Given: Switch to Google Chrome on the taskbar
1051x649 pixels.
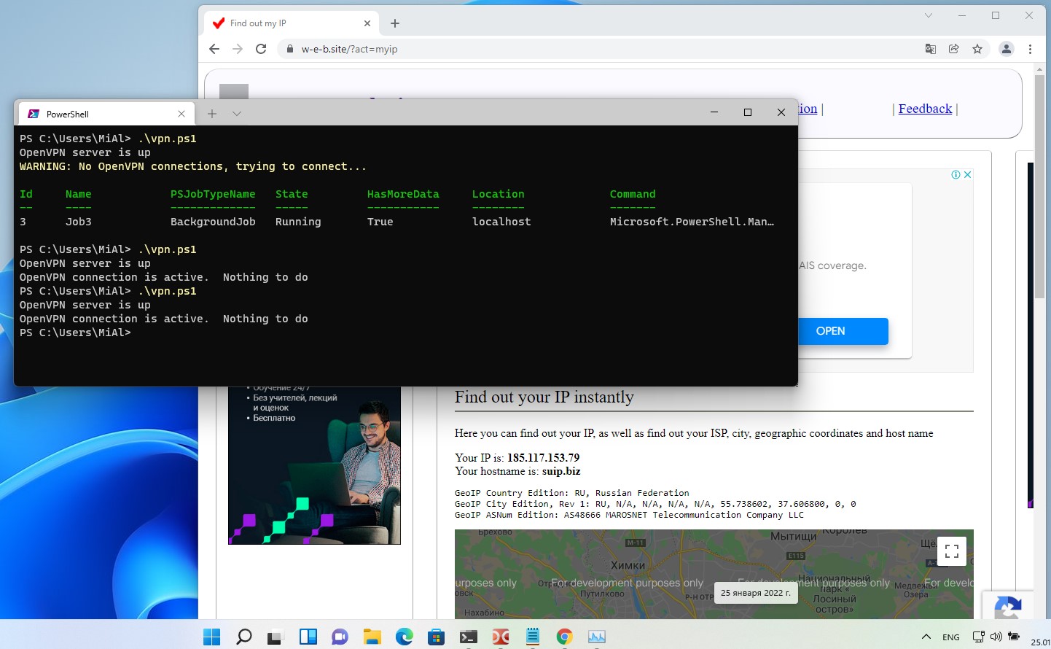Looking at the screenshot, I should tap(564, 637).
